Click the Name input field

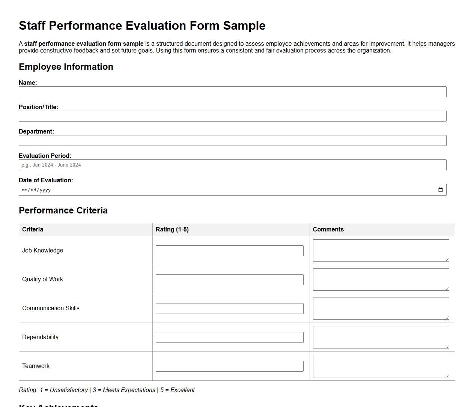(233, 92)
